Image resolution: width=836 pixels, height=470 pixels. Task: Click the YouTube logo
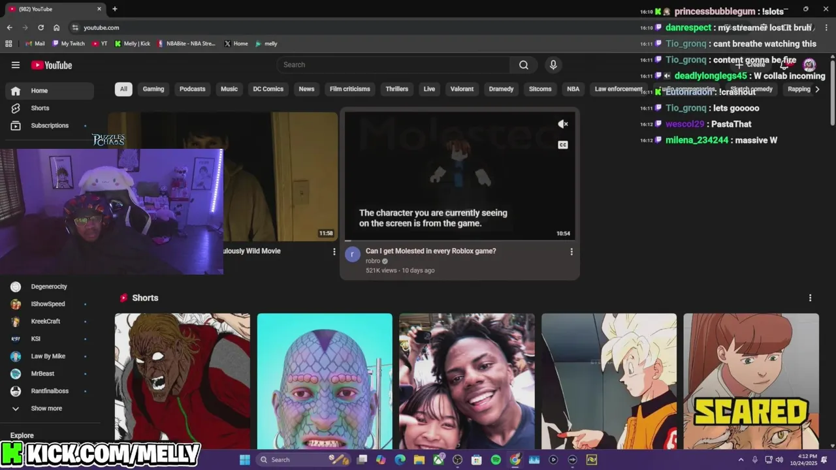(x=52, y=65)
